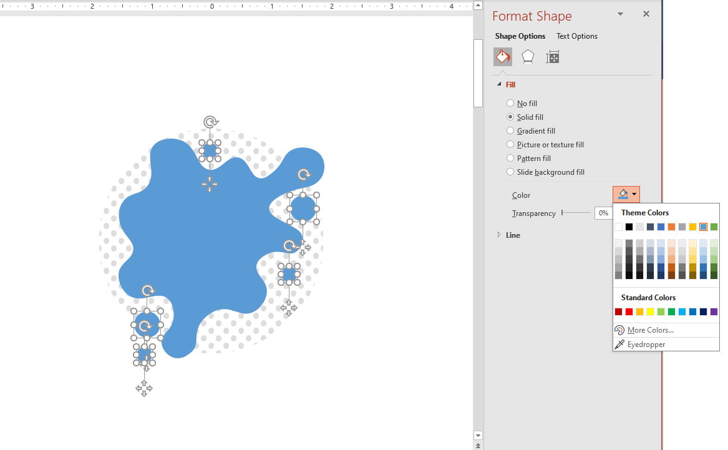Click the Eyedropper icon in color menu
728x450 pixels.
coord(619,345)
